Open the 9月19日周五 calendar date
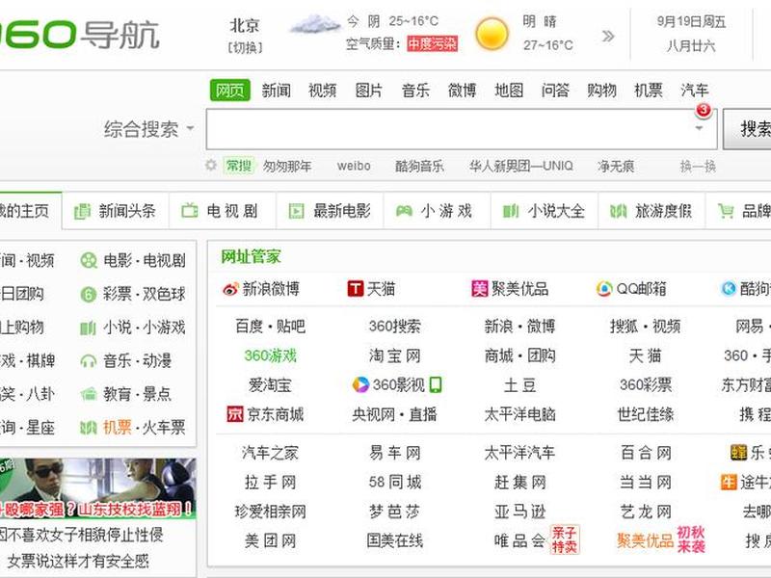This screenshot has height=578, width=771. [691, 21]
